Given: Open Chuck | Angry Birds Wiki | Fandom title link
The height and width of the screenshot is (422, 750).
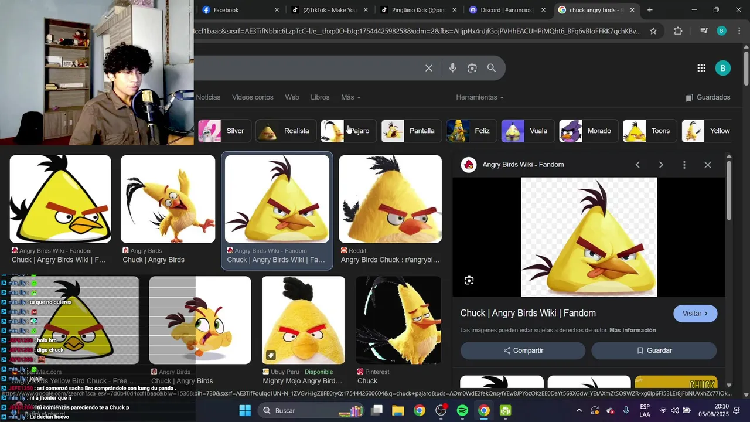Looking at the screenshot, I should pyautogui.click(x=528, y=313).
